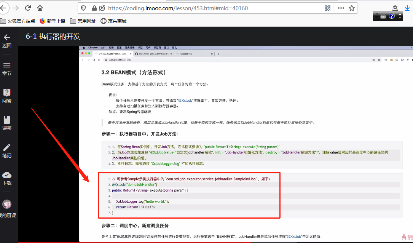413x243 pixels.
Task: Open the page actions three-dot menu
Action: click(341, 7)
